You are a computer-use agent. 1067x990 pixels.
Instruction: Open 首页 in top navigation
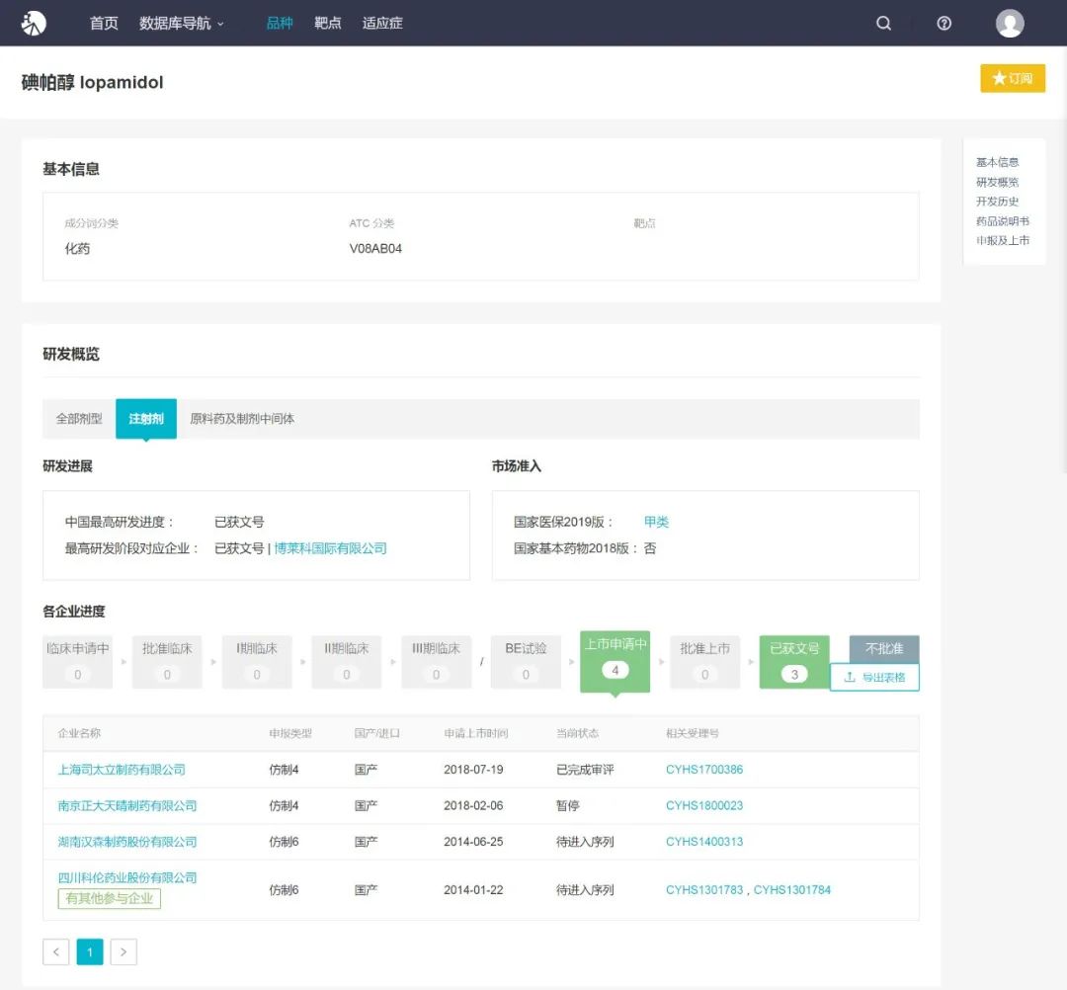coord(104,23)
